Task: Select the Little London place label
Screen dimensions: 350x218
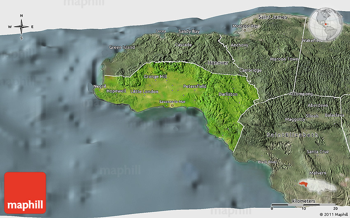Action: coord(144,91)
